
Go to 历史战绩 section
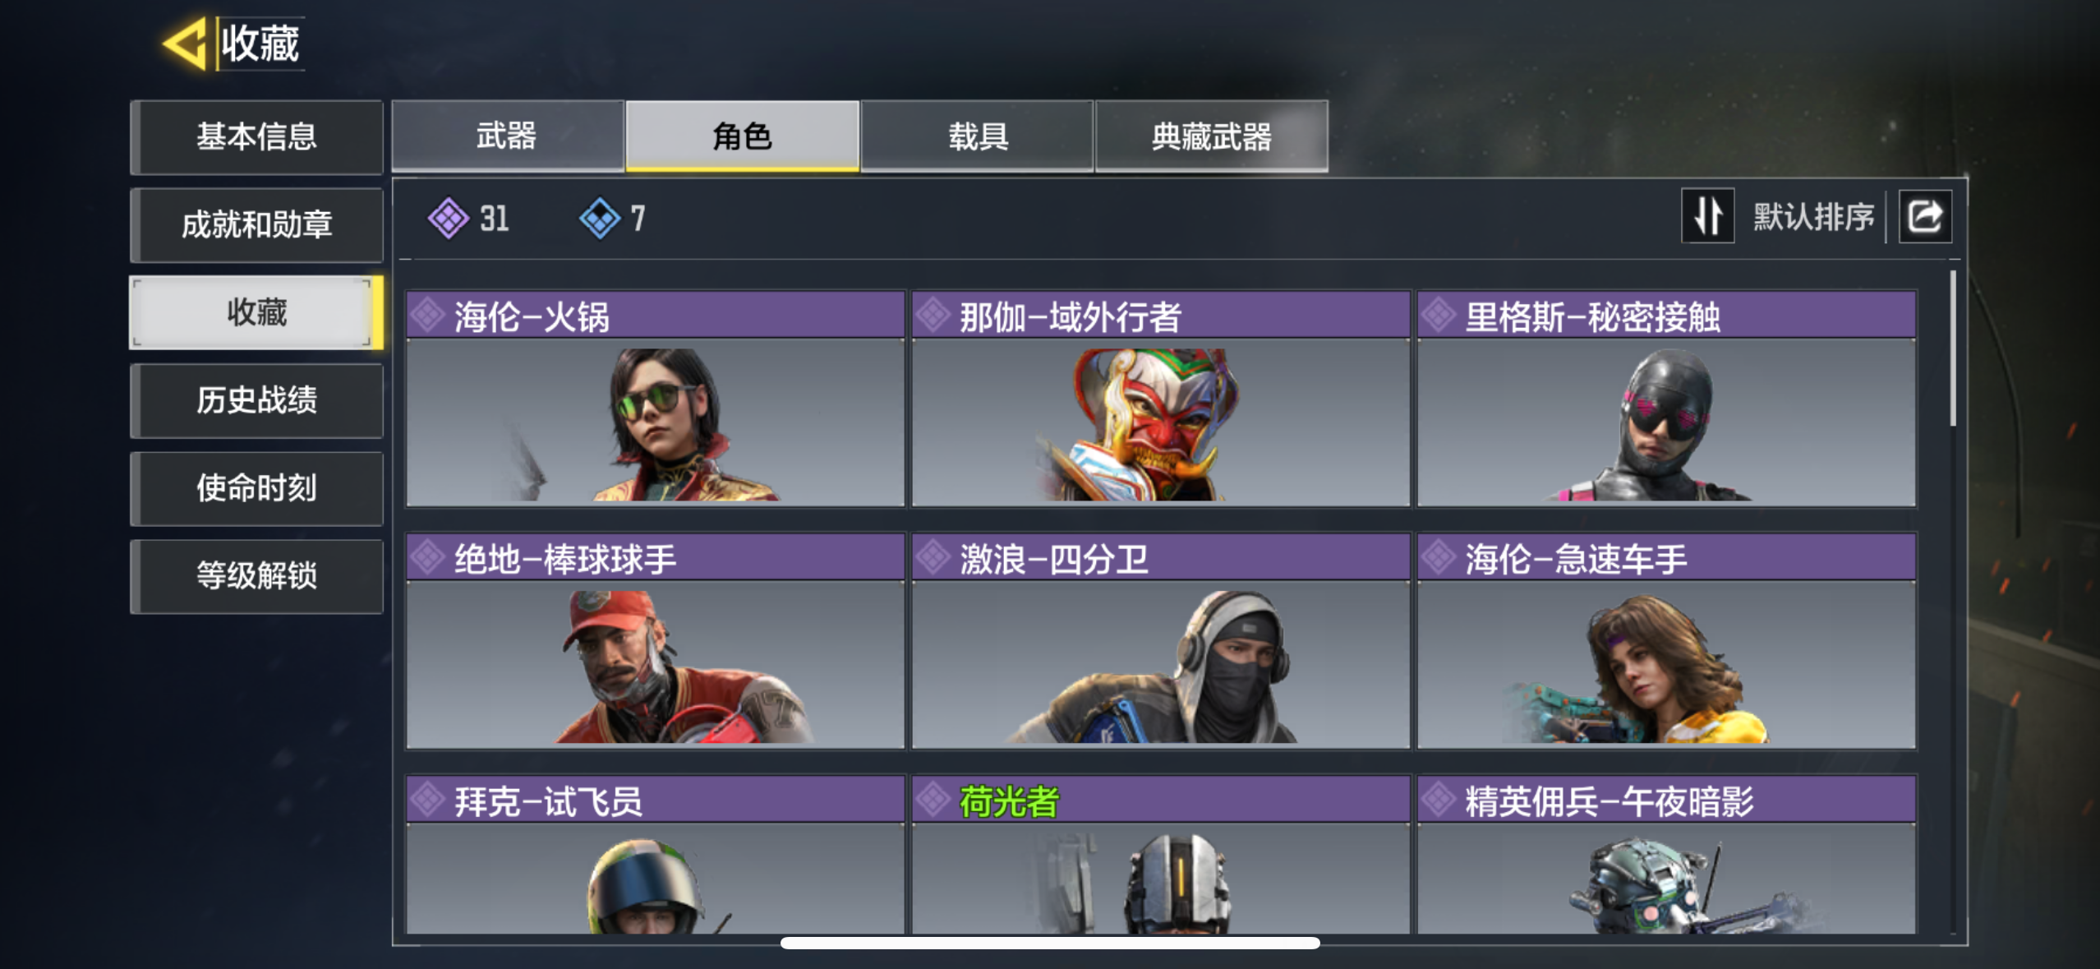click(256, 400)
